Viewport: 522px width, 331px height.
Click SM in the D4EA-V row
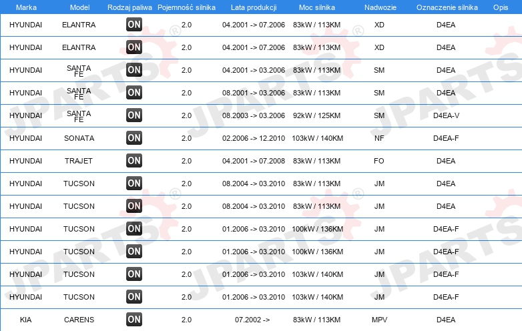coord(379,115)
